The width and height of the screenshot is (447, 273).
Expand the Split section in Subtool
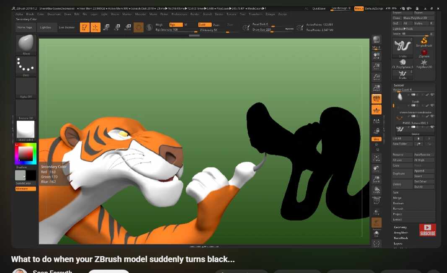[x=396, y=192]
